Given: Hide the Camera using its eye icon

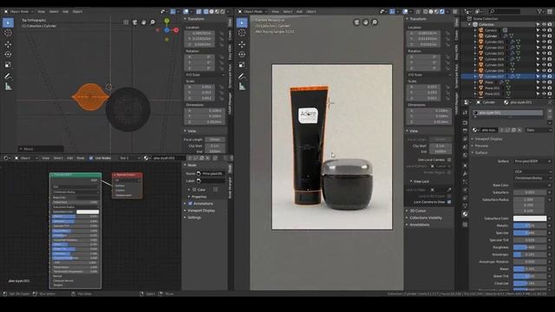Looking at the screenshot, I should 544,30.
